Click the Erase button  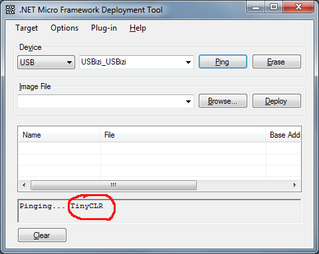(x=276, y=62)
